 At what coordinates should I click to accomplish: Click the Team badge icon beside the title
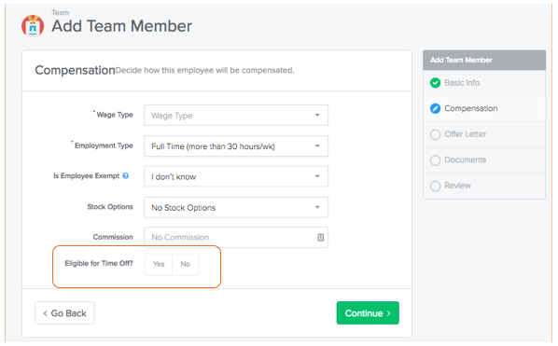(33, 26)
